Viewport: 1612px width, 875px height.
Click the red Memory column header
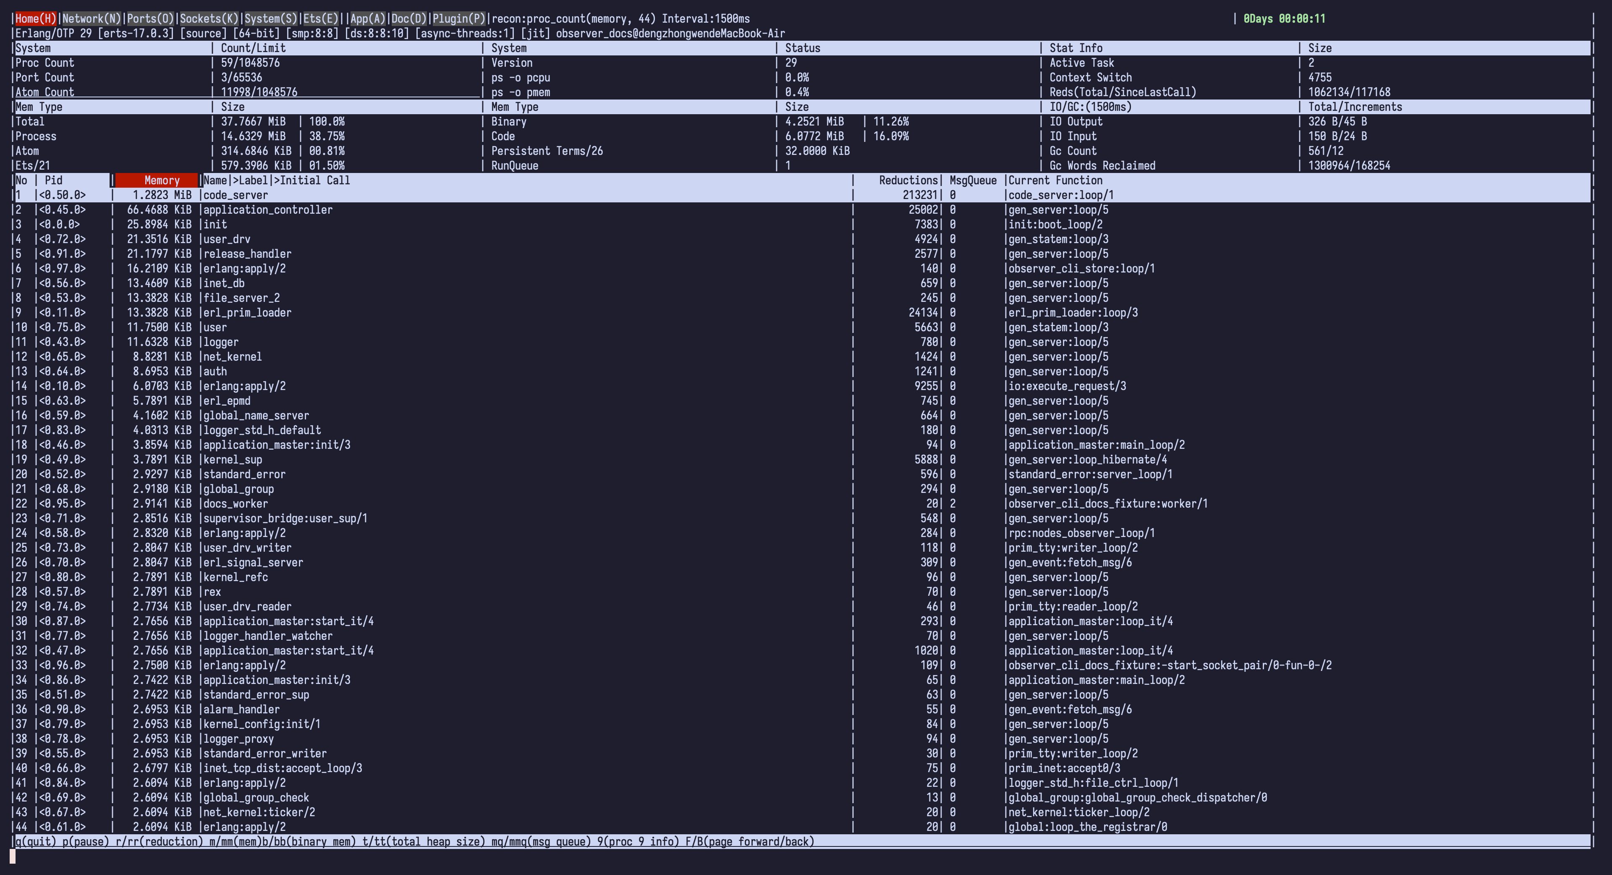click(x=157, y=180)
